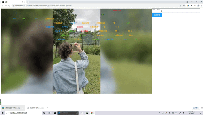
Task: Select the active danmaku page tab
Action: coord(14,2)
